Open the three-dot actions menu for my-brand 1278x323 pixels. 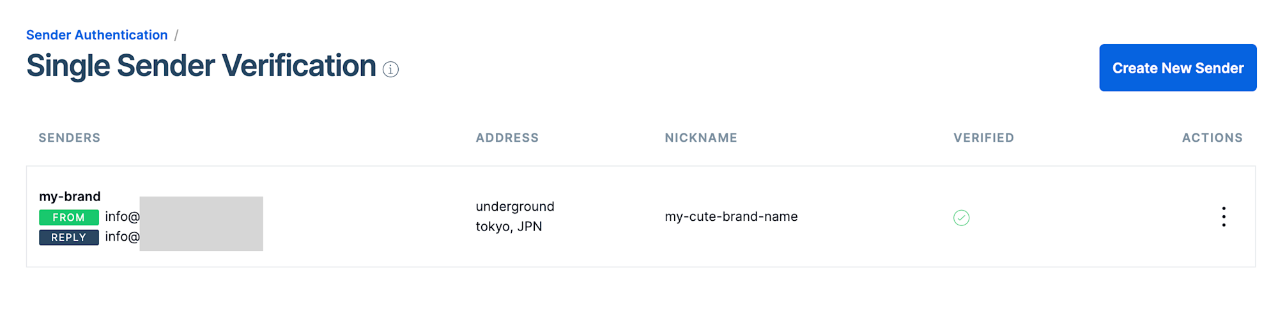1223,217
